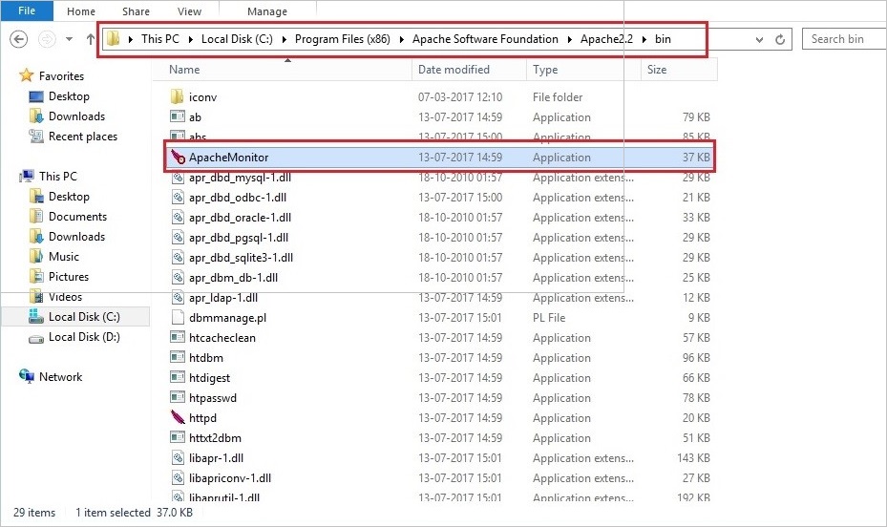This screenshot has width=887, height=527.
Task: Refresh the bin folder view
Action: click(x=780, y=39)
